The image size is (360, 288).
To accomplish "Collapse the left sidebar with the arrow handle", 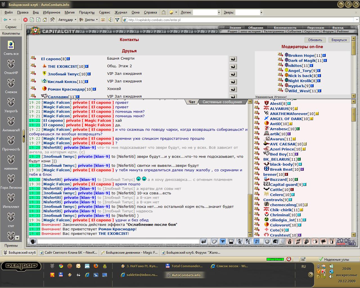I will coord(24,137).
